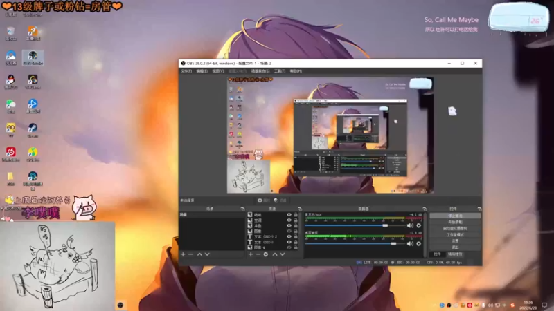Open source properties gear below the sources list

(266, 254)
